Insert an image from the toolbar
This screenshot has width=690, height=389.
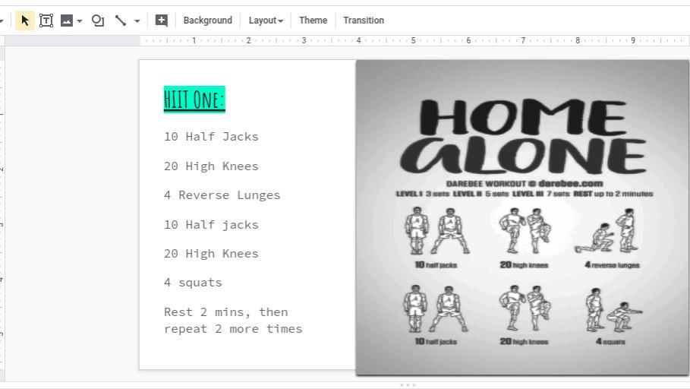(x=67, y=21)
